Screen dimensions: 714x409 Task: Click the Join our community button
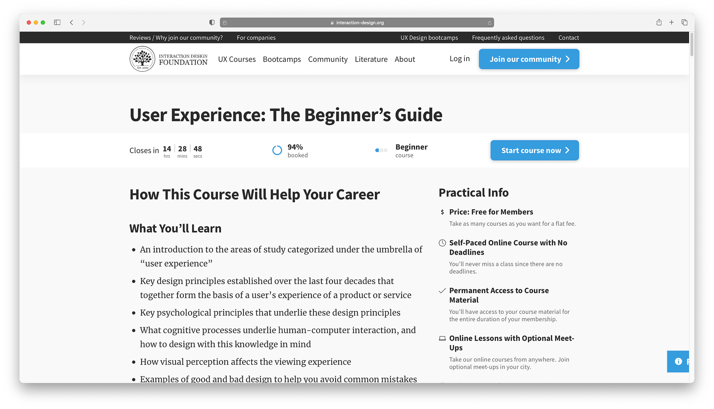(529, 59)
